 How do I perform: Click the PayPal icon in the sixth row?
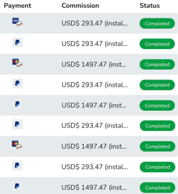coord(17,124)
